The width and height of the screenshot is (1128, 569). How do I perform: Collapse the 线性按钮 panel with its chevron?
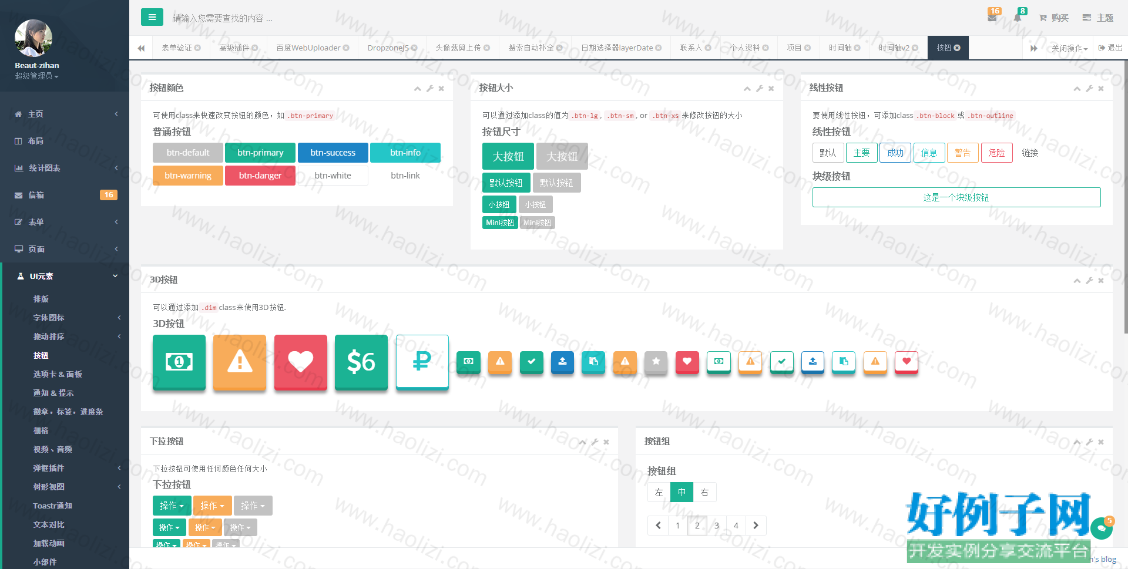tap(1077, 89)
